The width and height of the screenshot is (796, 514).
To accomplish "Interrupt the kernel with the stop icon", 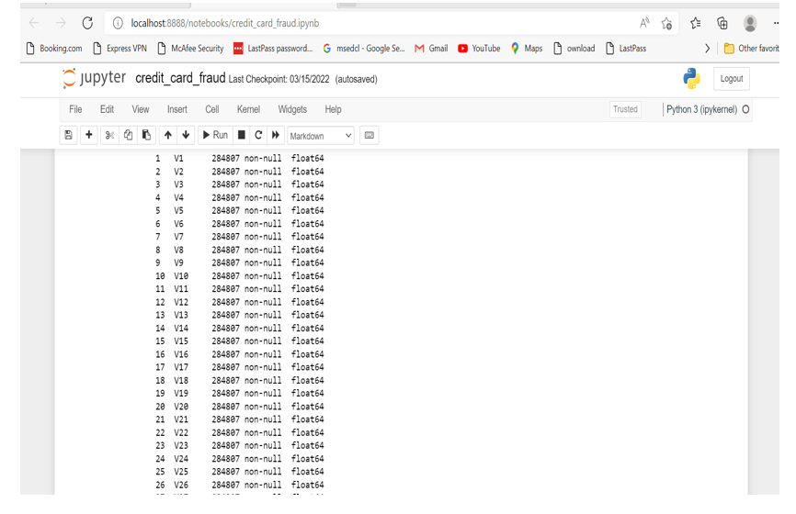I will (242, 135).
